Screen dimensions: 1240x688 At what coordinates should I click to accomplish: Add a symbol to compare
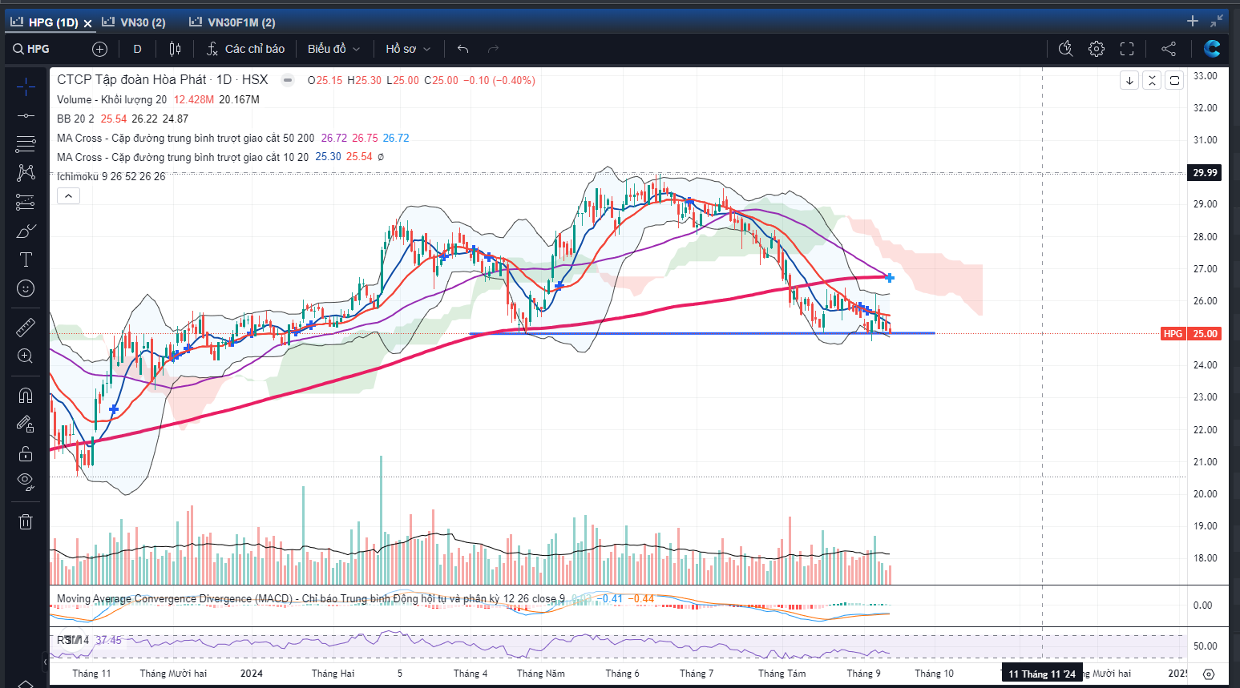click(99, 49)
